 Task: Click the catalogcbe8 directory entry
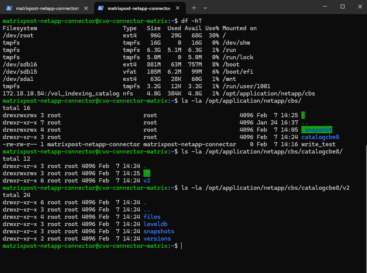point(320,137)
